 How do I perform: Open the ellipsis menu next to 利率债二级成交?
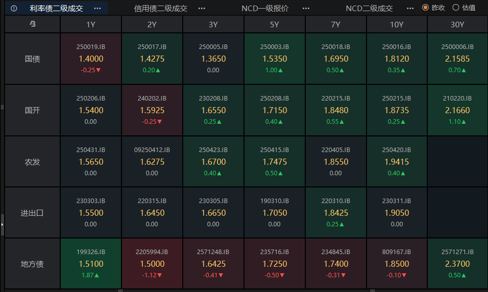98,8
